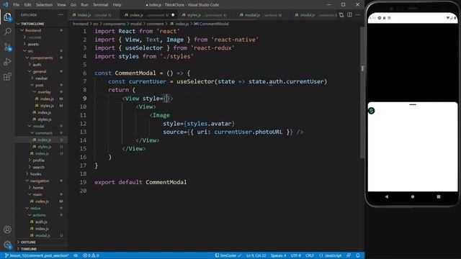
Task: Open the Edit menu
Action: pos(27,5)
